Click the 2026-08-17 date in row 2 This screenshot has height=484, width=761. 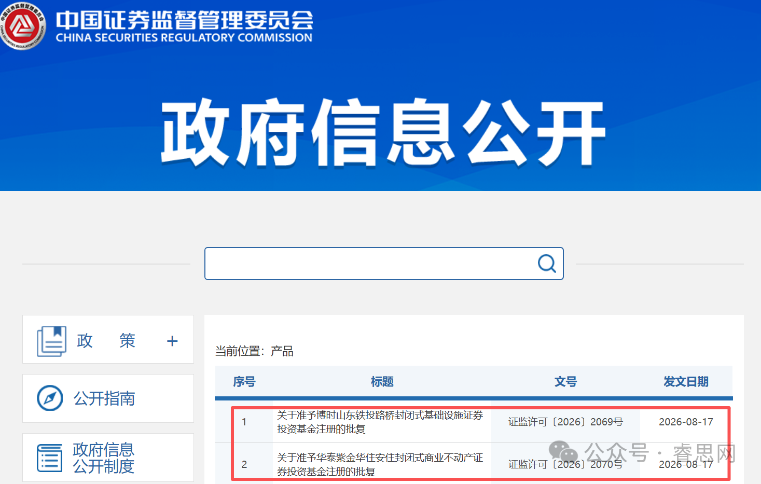(686, 464)
